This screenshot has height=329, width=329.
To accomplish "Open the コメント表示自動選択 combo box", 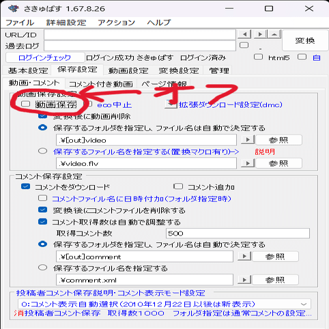I will coord(164,304).
